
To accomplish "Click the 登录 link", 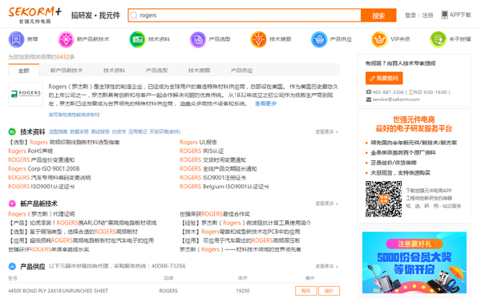I will 410,15.
